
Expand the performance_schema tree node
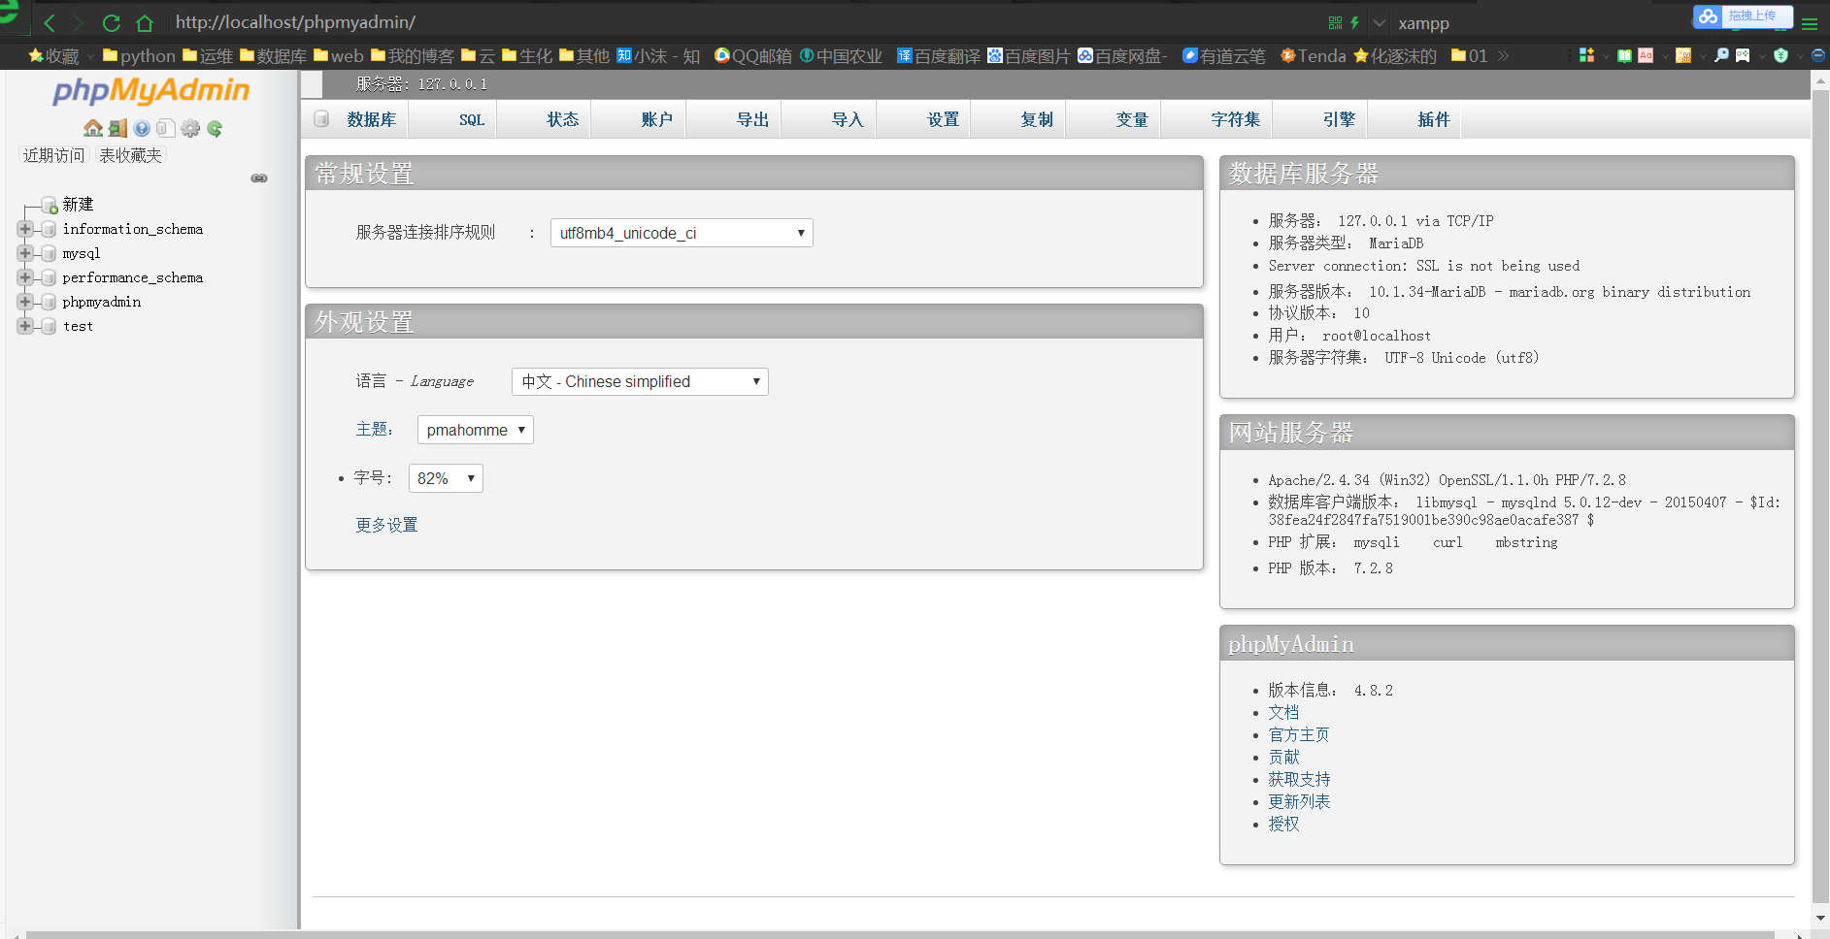[x=25, y=277]
